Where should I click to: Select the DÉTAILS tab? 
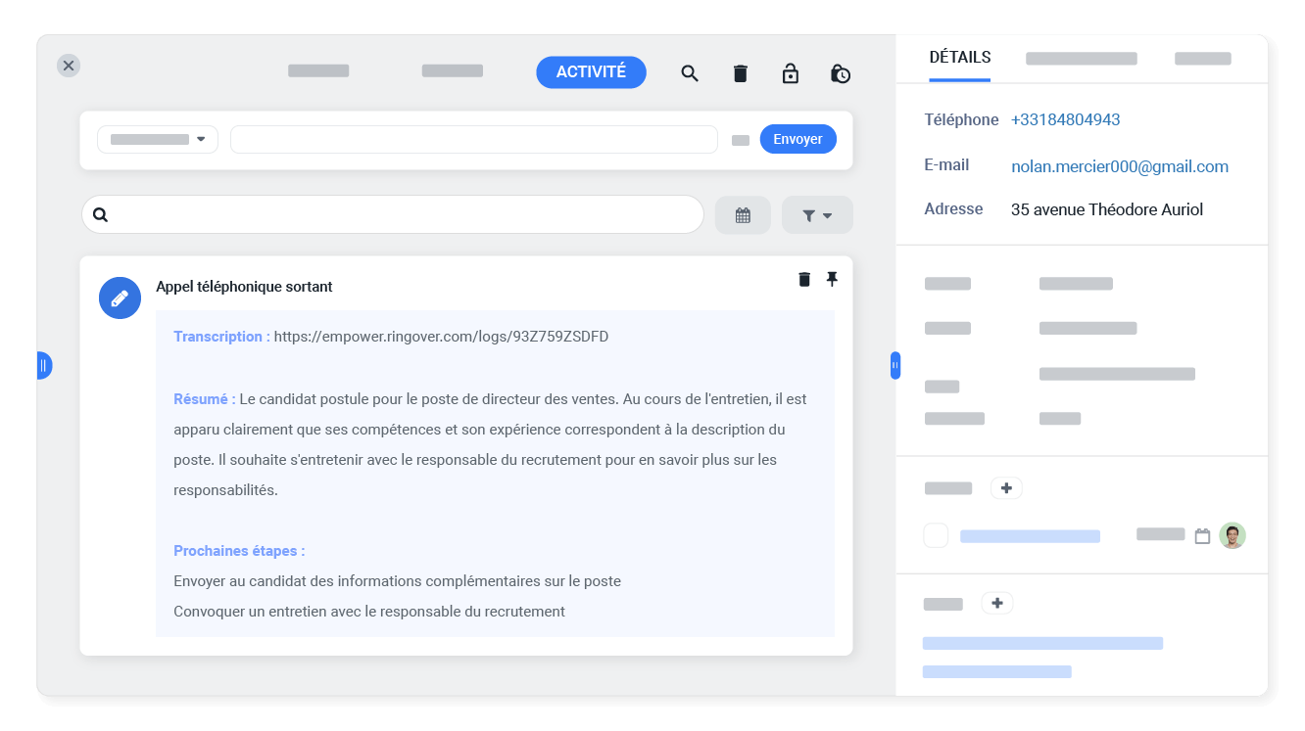[959, 57]
